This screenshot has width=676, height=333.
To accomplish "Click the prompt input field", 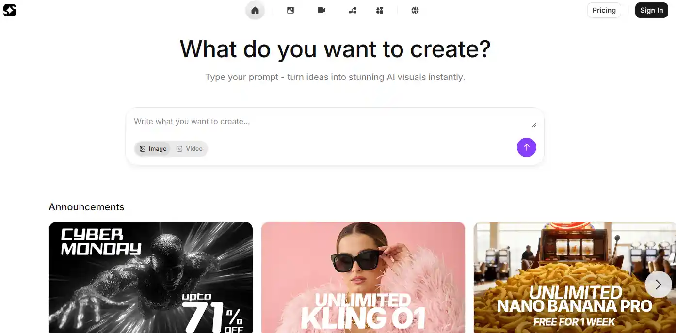I will [335, 122].
